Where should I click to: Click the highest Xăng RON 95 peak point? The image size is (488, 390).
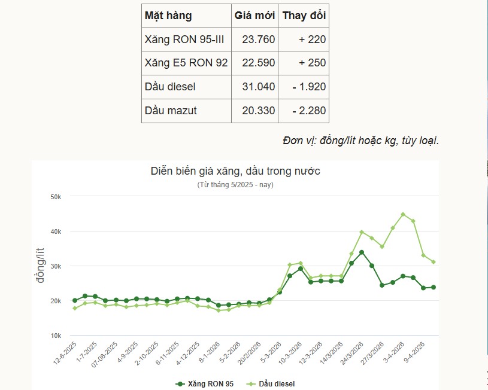point(362,252)
